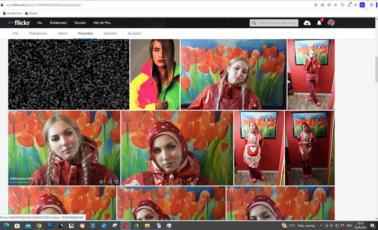The height and width of the screenshot is (230, 378).
Task: Click the browser address bar URL
Action: point(43,5)
